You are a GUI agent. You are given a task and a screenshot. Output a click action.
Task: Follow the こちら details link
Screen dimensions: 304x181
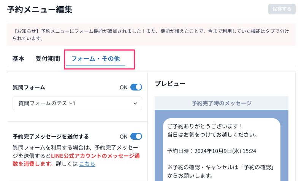[x=87, y=164]
